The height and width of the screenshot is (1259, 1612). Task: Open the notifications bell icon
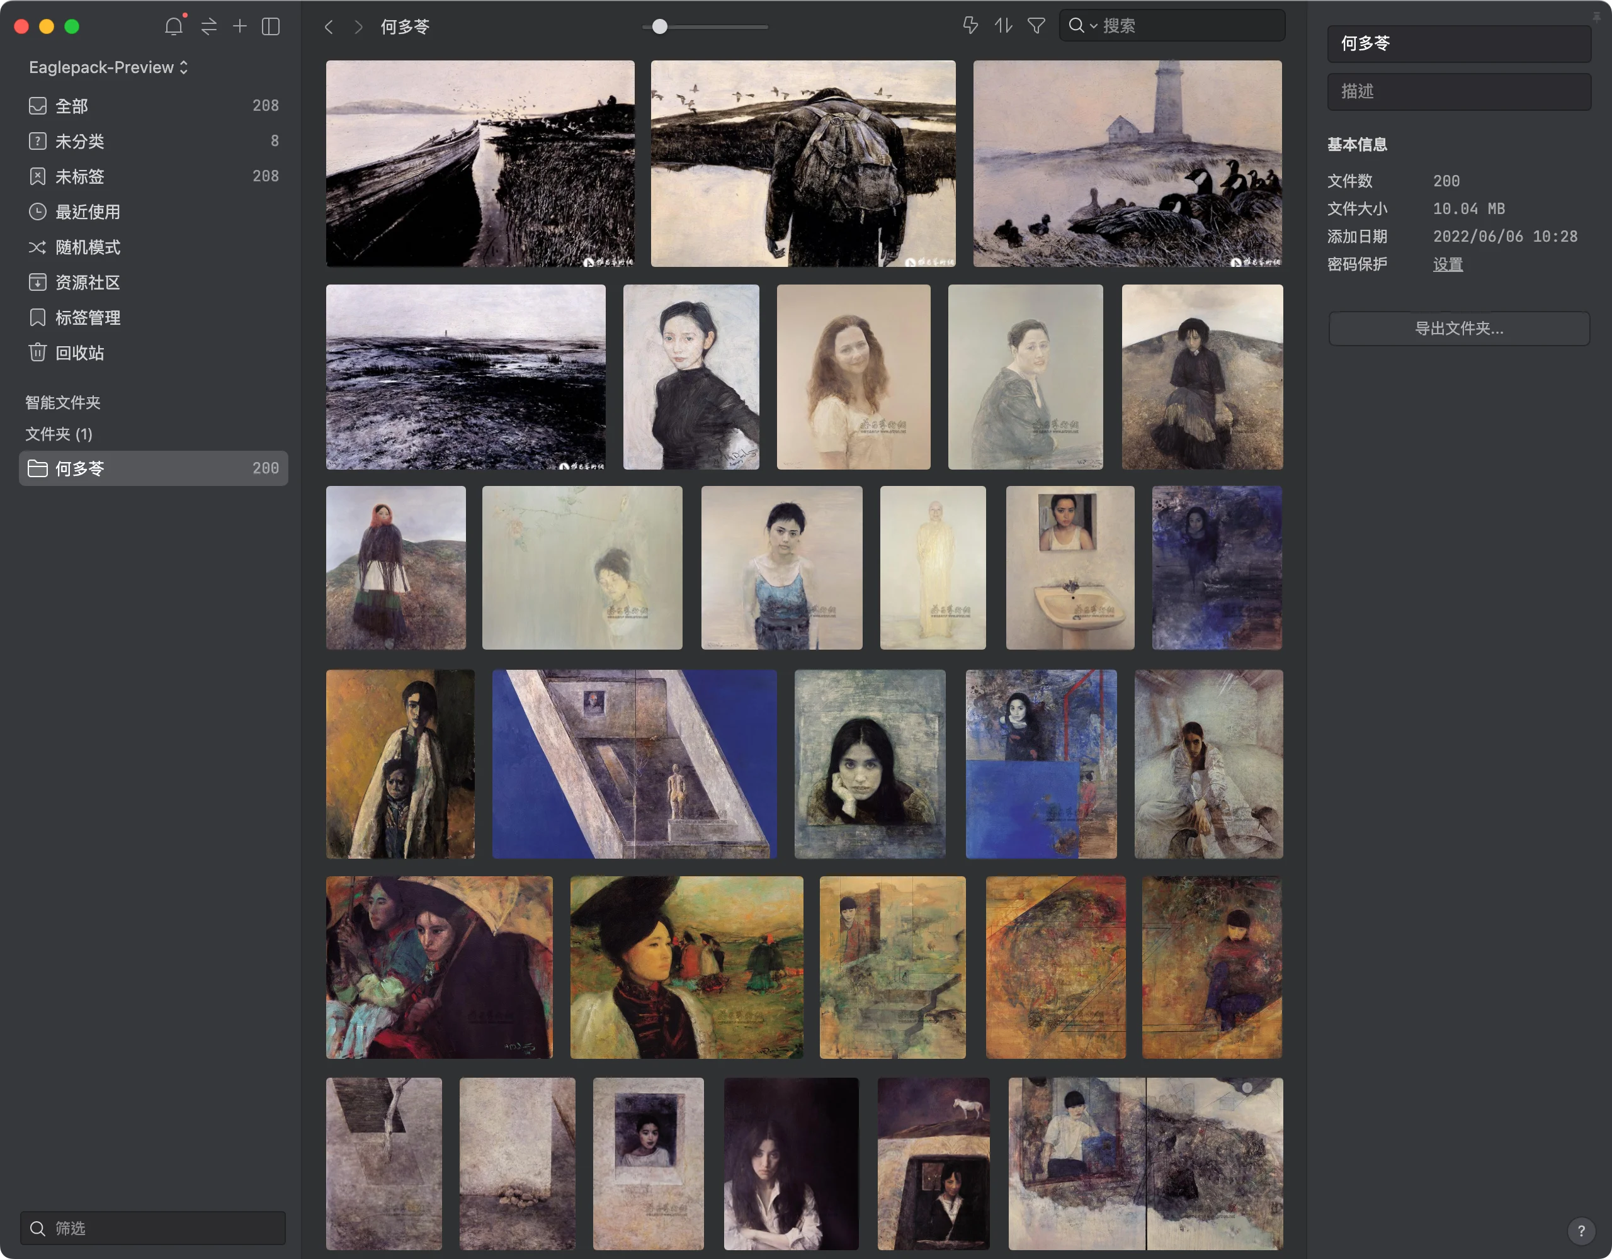[173, 26]
